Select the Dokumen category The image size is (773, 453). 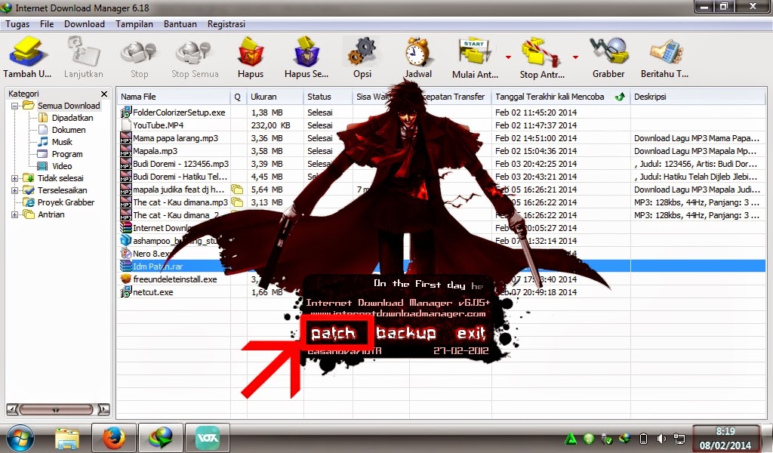pos(69,130)
